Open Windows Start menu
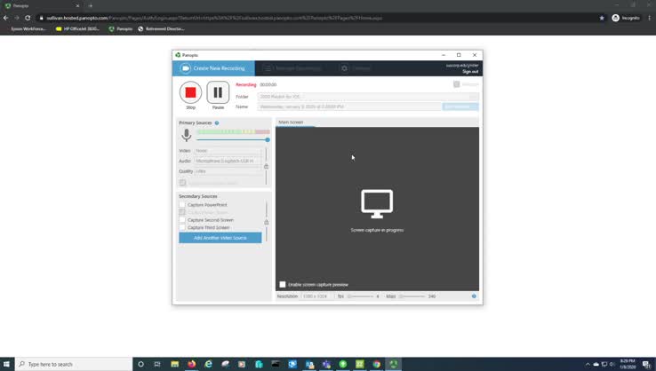 coord(7,364)
